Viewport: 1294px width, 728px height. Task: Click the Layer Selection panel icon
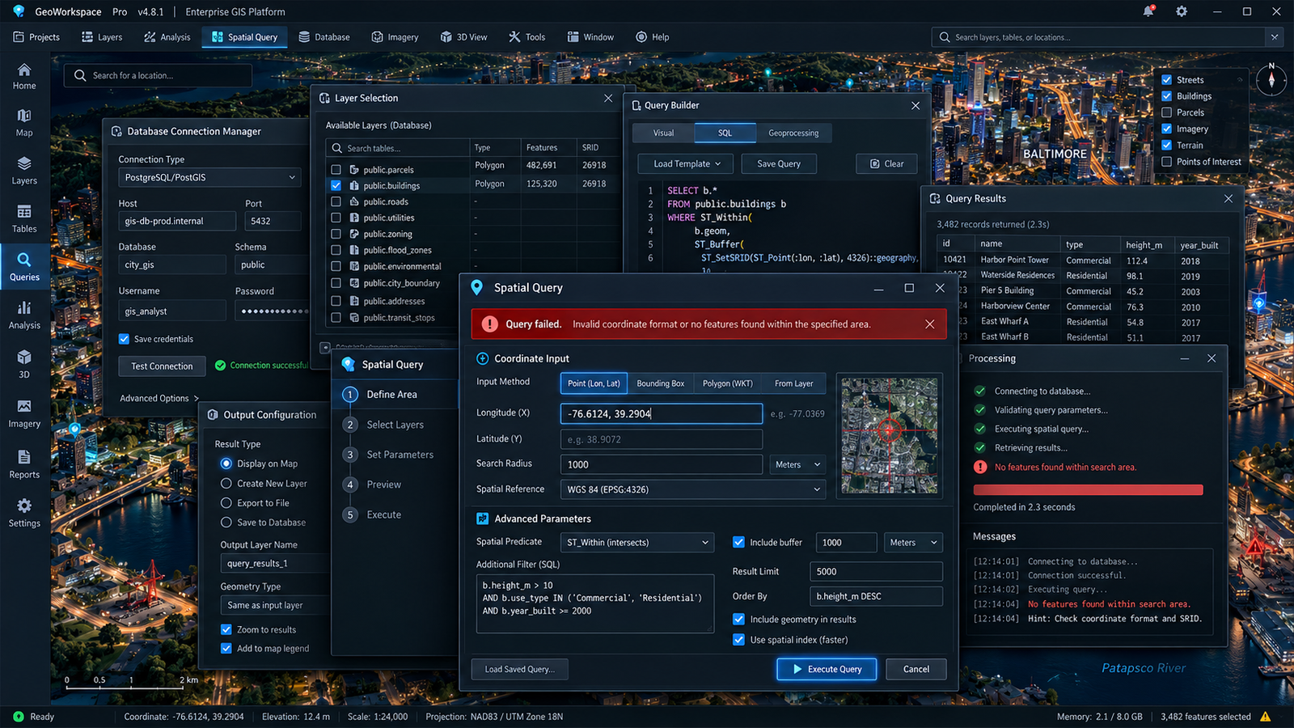325,98
